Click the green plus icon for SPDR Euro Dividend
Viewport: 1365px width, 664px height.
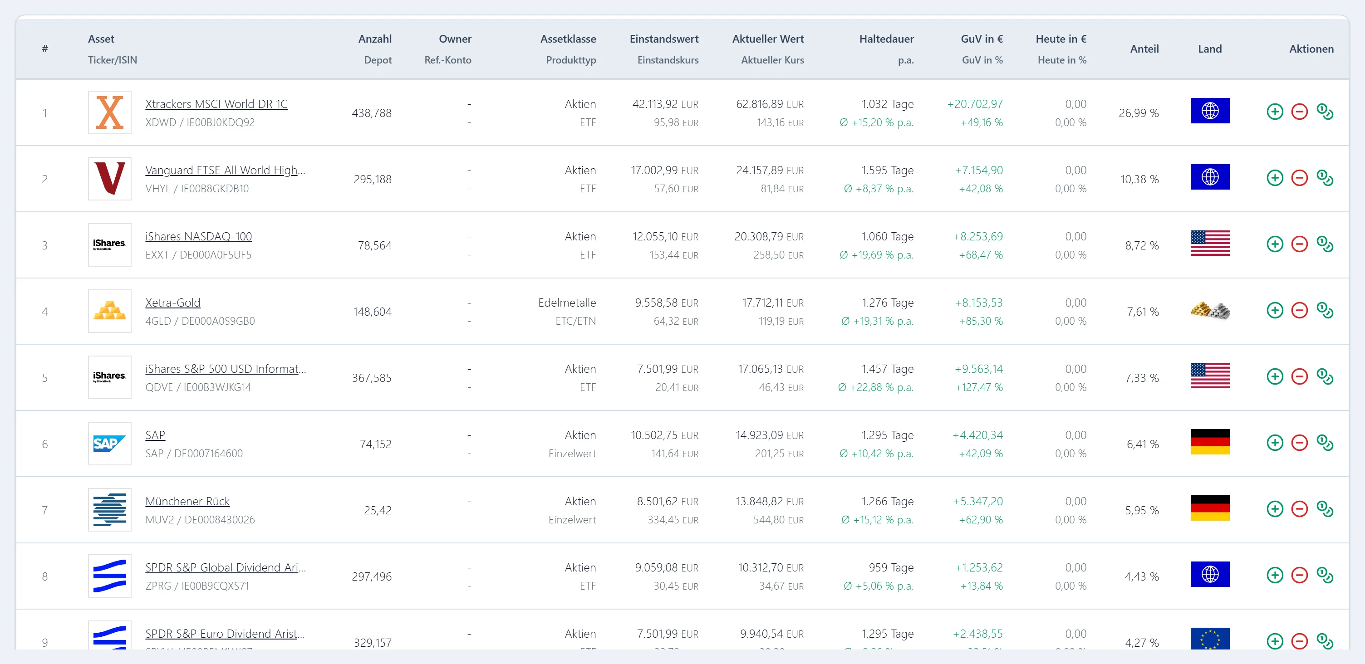point(1275,641)
